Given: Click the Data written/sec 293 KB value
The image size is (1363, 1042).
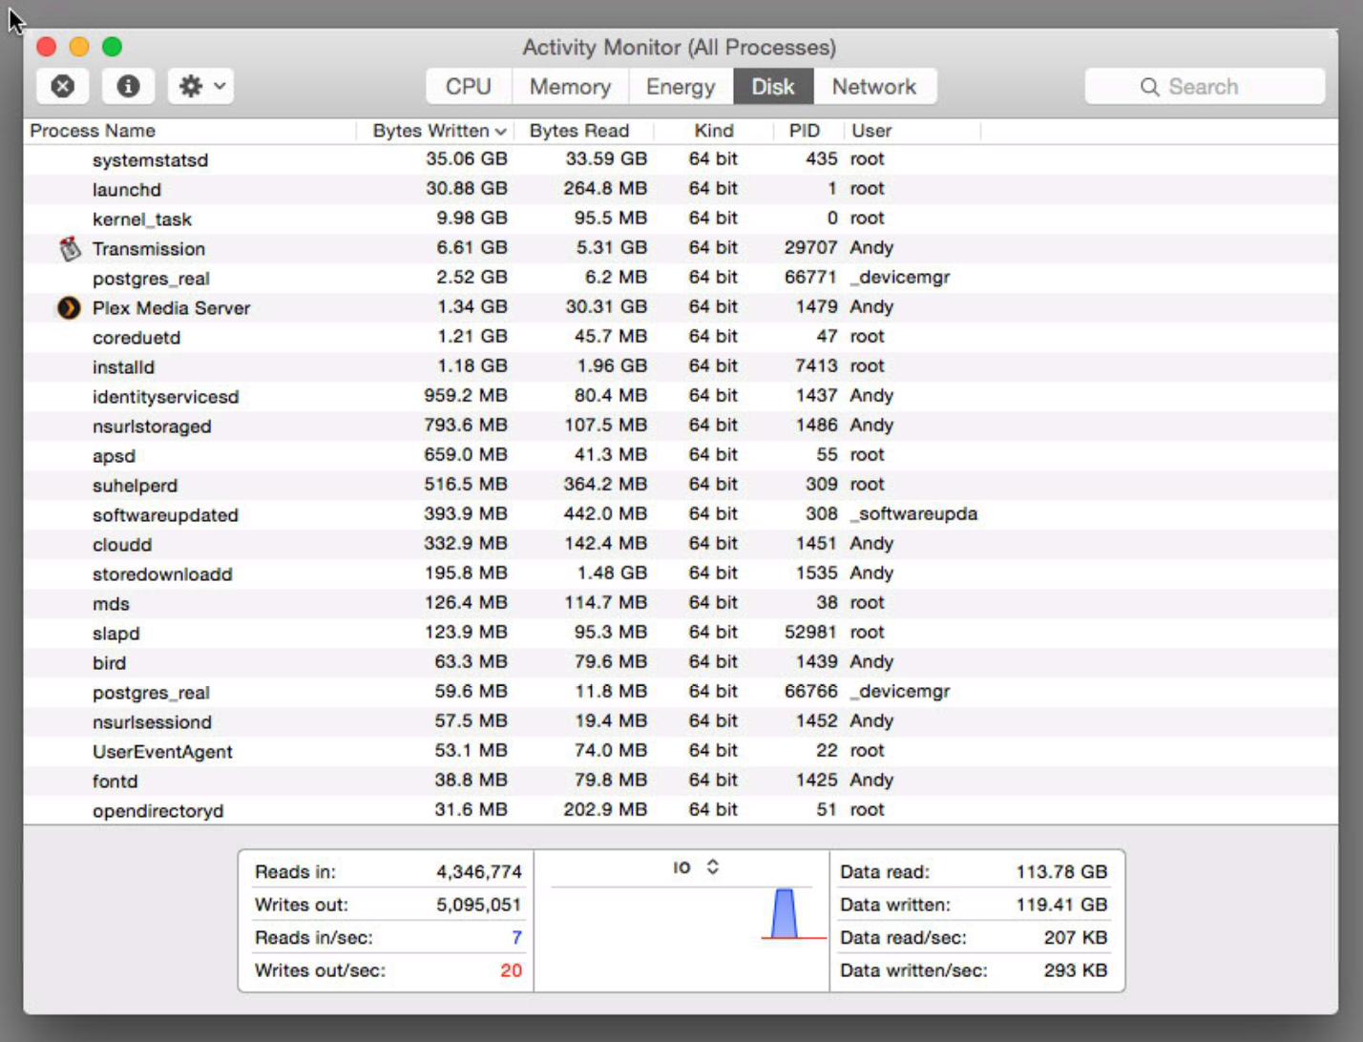Looking at the screenshot, I should tap(1076, 970).
